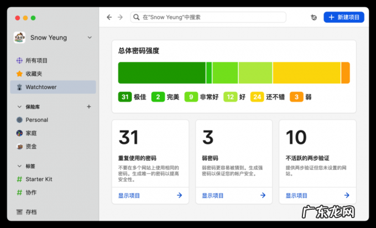
Task: Click the Starter Kit hash tag icon
Action: click(19, 179)
